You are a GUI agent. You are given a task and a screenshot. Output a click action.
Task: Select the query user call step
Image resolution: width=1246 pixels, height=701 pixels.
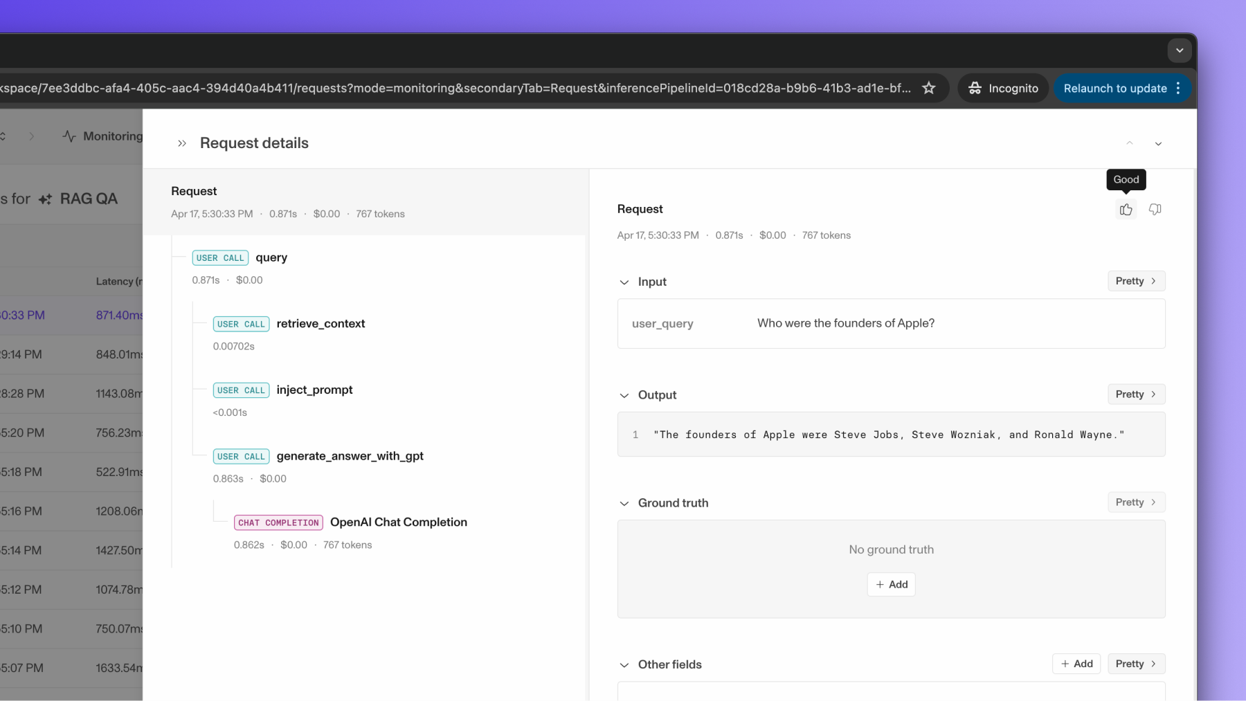point(271,257)
